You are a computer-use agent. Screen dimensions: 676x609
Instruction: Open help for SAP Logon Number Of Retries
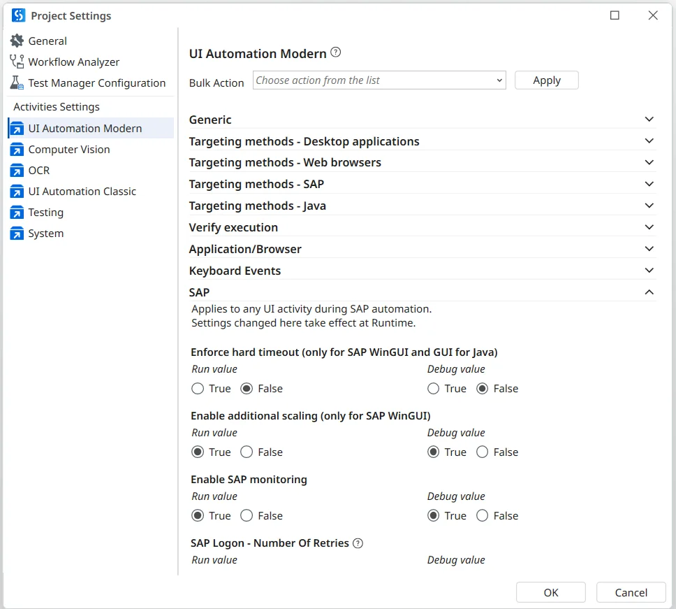click(358, 543)
